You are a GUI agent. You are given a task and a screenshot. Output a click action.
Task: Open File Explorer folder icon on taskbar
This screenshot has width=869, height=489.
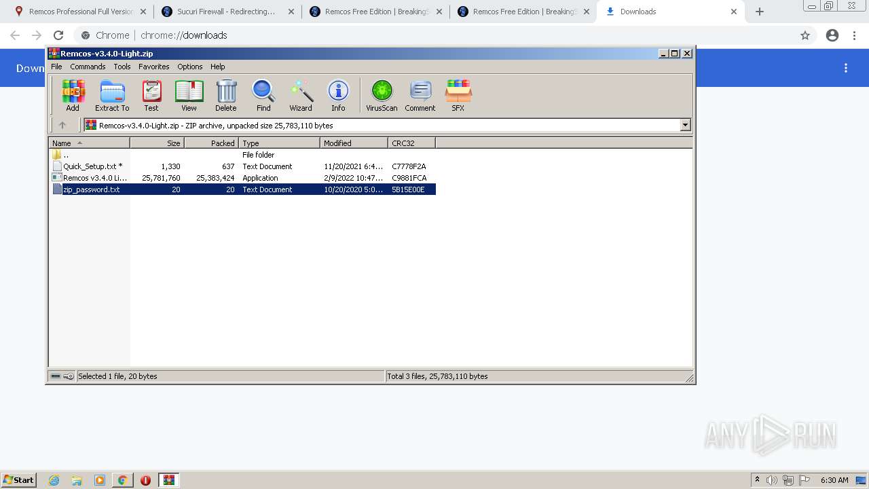point(77,480)
